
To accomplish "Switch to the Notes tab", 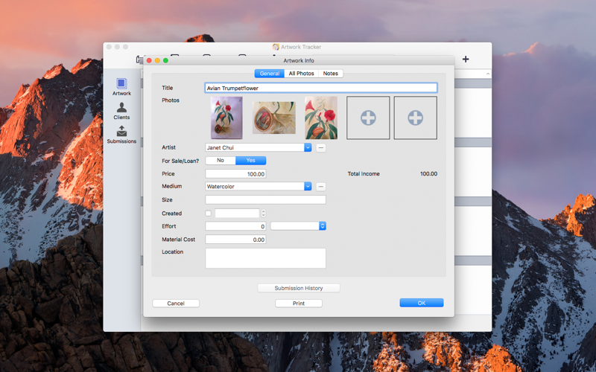I will click(330, 73).
